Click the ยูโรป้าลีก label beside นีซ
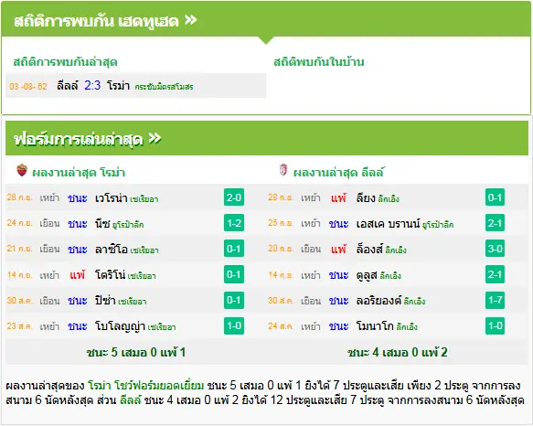Image resolution: width=533 pixels, height=426 pixels. (x=128, y=225)
